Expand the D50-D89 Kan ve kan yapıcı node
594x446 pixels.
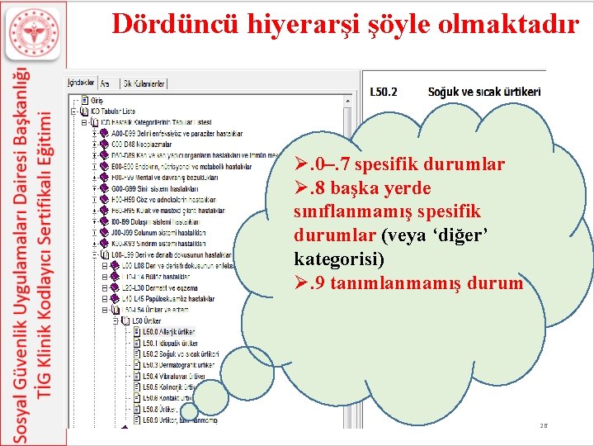(x=94, y=155)
